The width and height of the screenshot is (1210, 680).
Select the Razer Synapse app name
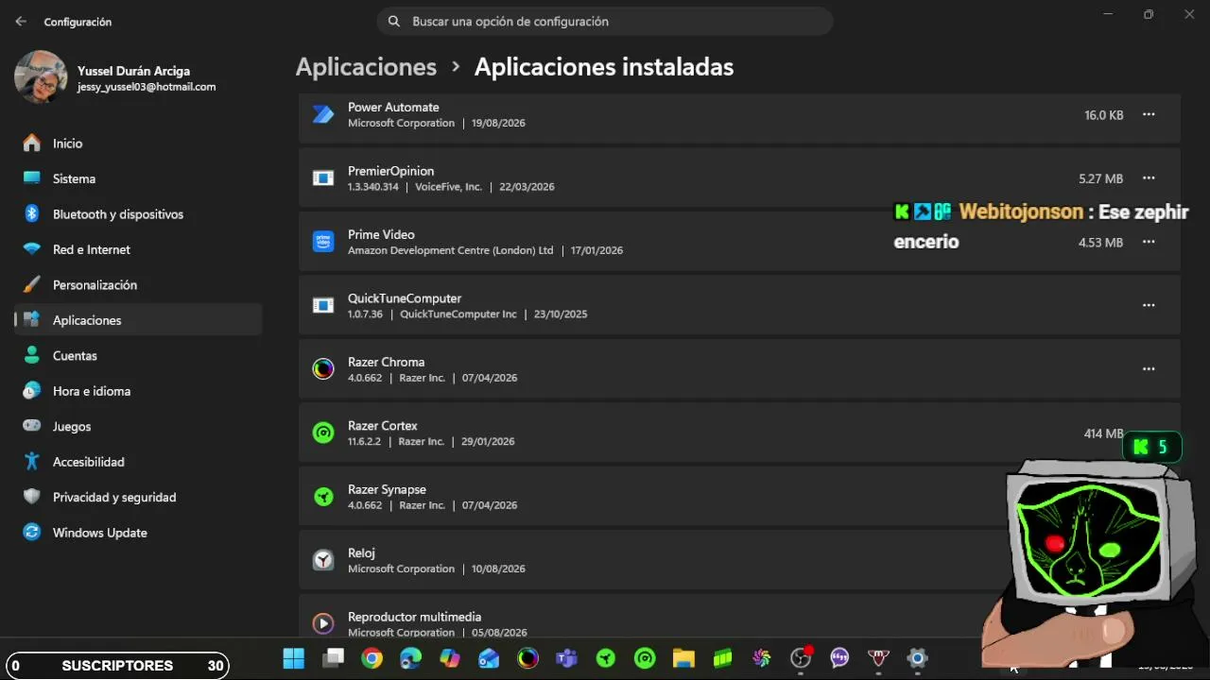tap(387, 489)
